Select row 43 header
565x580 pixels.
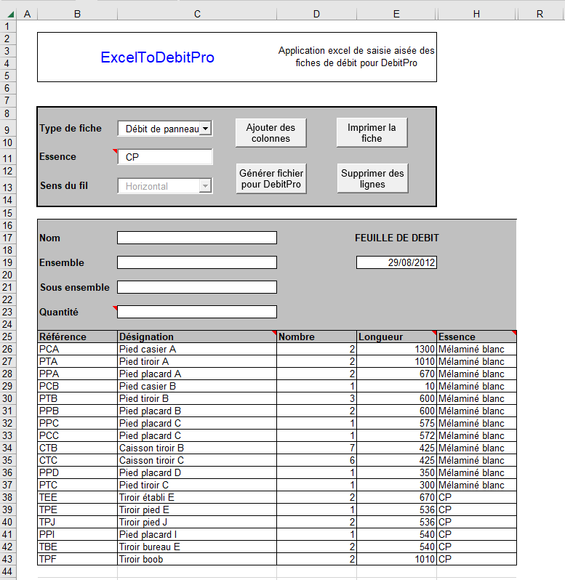pyautogui.click(x=7, y=559)
